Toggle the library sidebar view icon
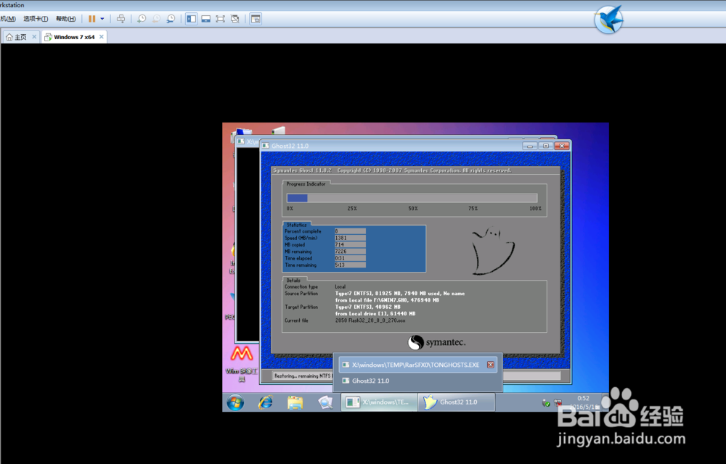Screen dimensions: 726x464 (191, 19)
